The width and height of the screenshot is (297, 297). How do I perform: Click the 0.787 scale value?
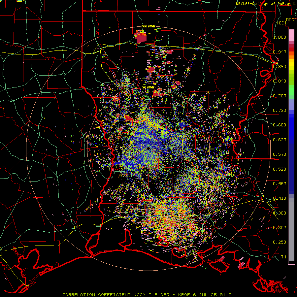280,96
